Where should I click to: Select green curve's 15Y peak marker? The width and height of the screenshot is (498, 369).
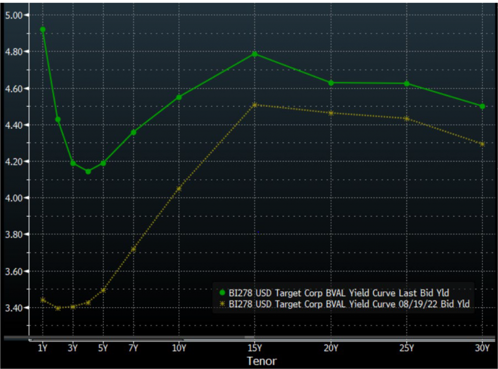(254, 54)
